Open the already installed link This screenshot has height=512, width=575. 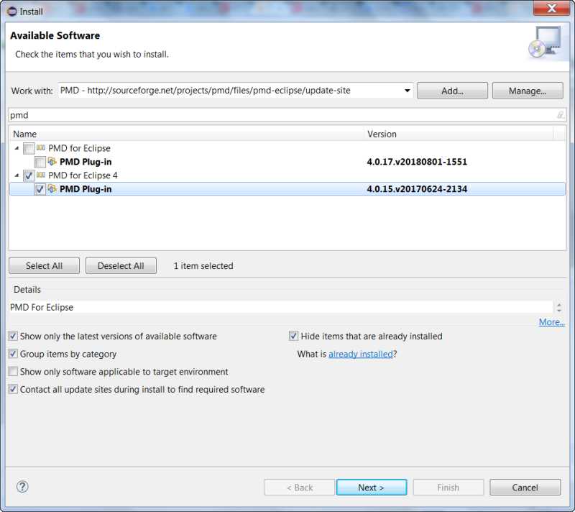tap(361, 354)
